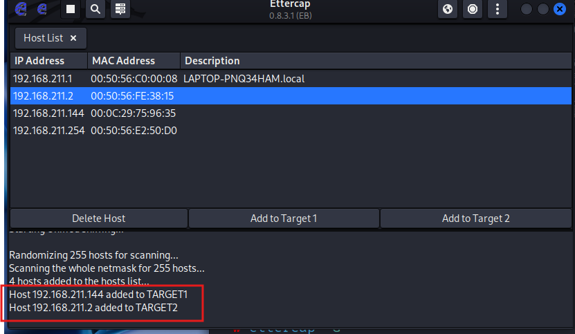This screenshot has width=575, height=334.
Task: Sort by the IP Address column header
Action: [x=48, y=61]
